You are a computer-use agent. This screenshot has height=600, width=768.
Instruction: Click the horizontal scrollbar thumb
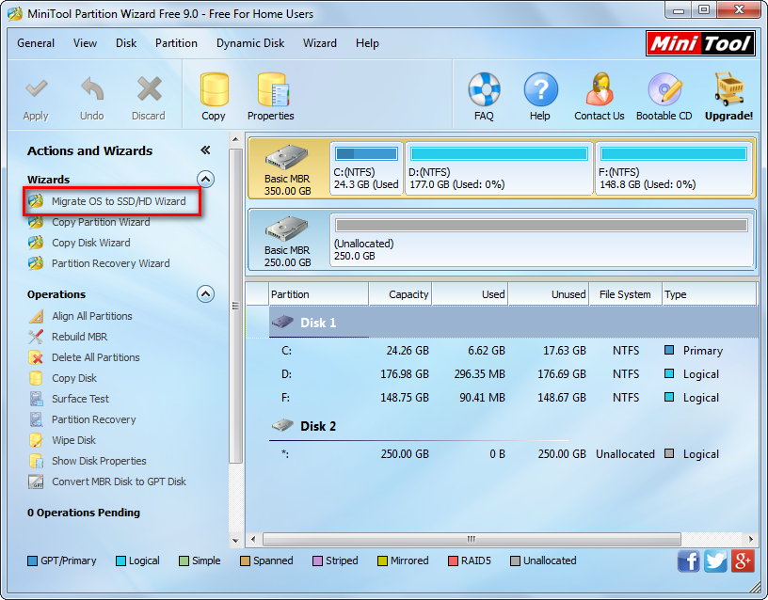(x=472, y=539)
